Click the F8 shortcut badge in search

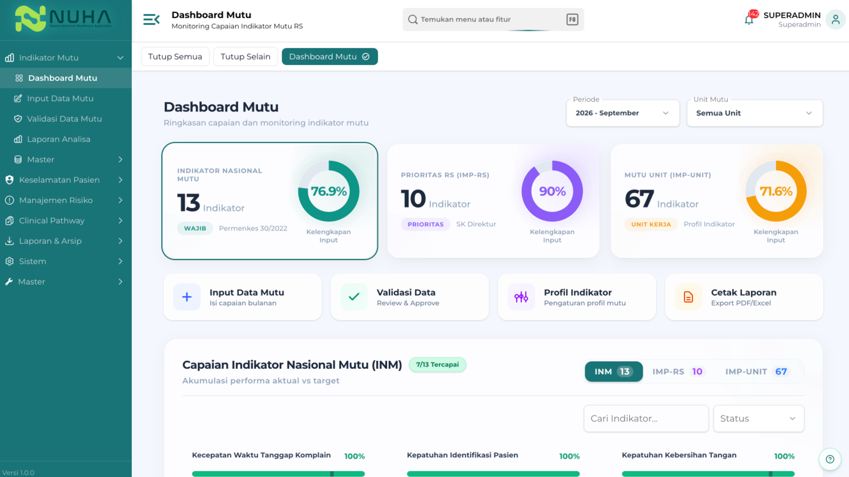pos(572,20)
